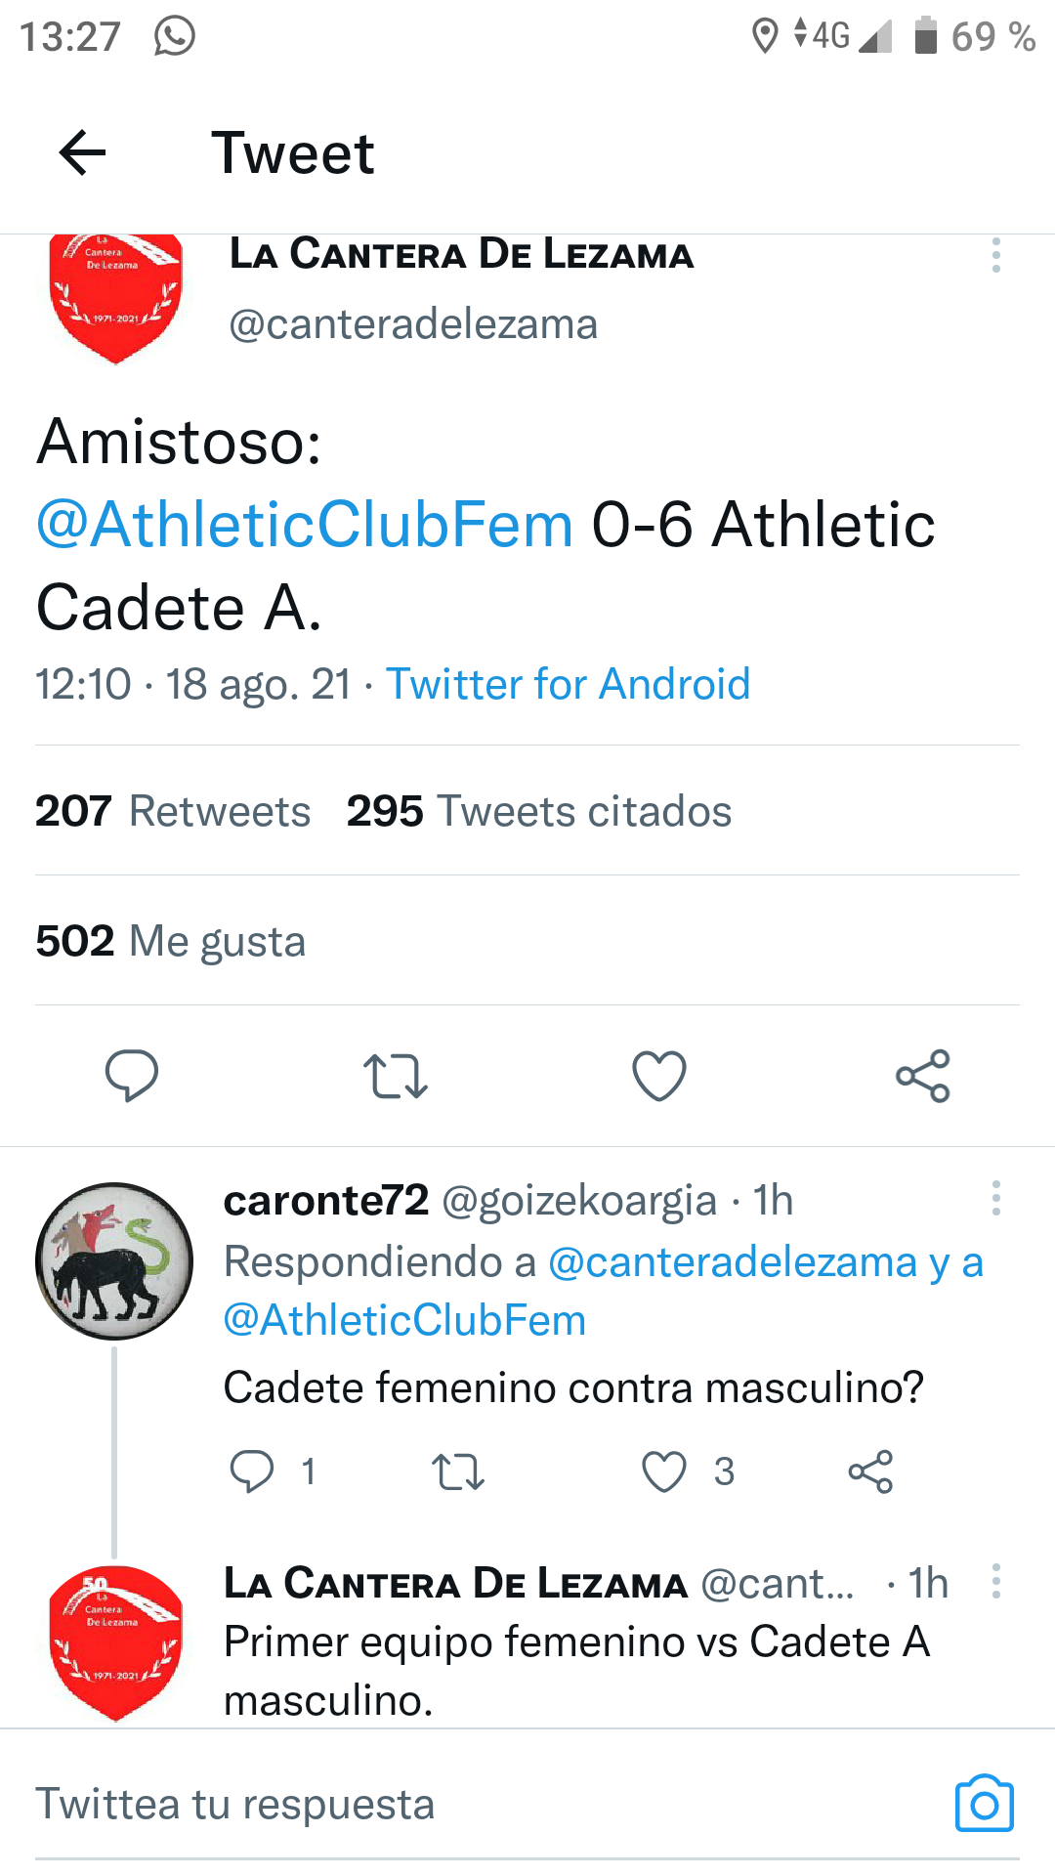
Task: Tap the @AthleticClubFem mention in tweet
Action: pos(305,525)
